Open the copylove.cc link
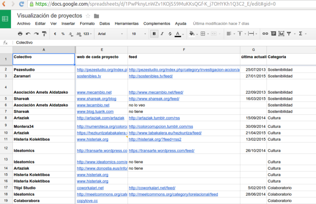Image resolution: width=316 pixels, height=204 pixels. (x=87, y=201)
